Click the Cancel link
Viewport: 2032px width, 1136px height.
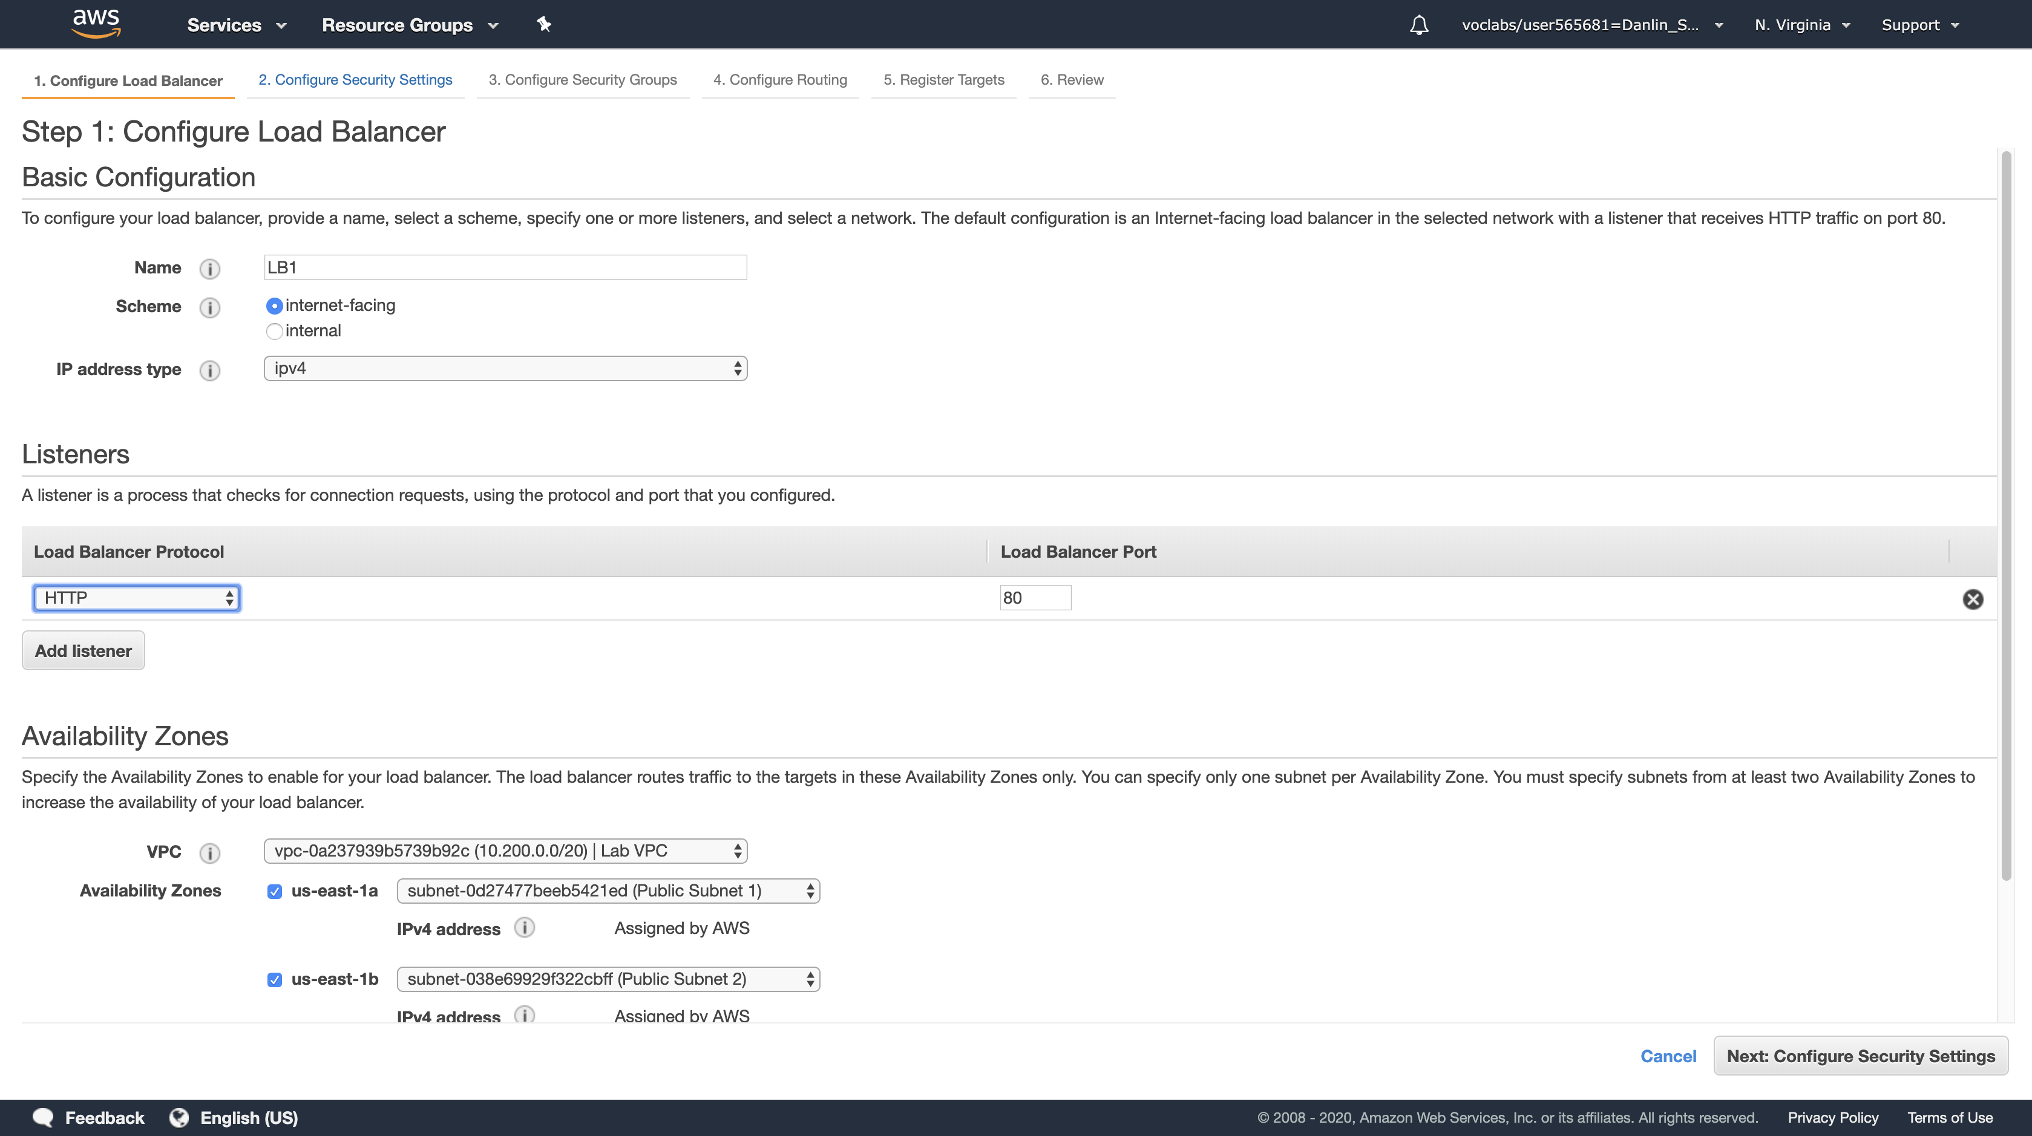click(x=1668, y=1056)
